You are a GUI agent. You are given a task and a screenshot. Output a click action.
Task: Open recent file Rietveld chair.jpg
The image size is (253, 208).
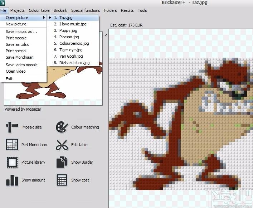[x=73, y=63]
